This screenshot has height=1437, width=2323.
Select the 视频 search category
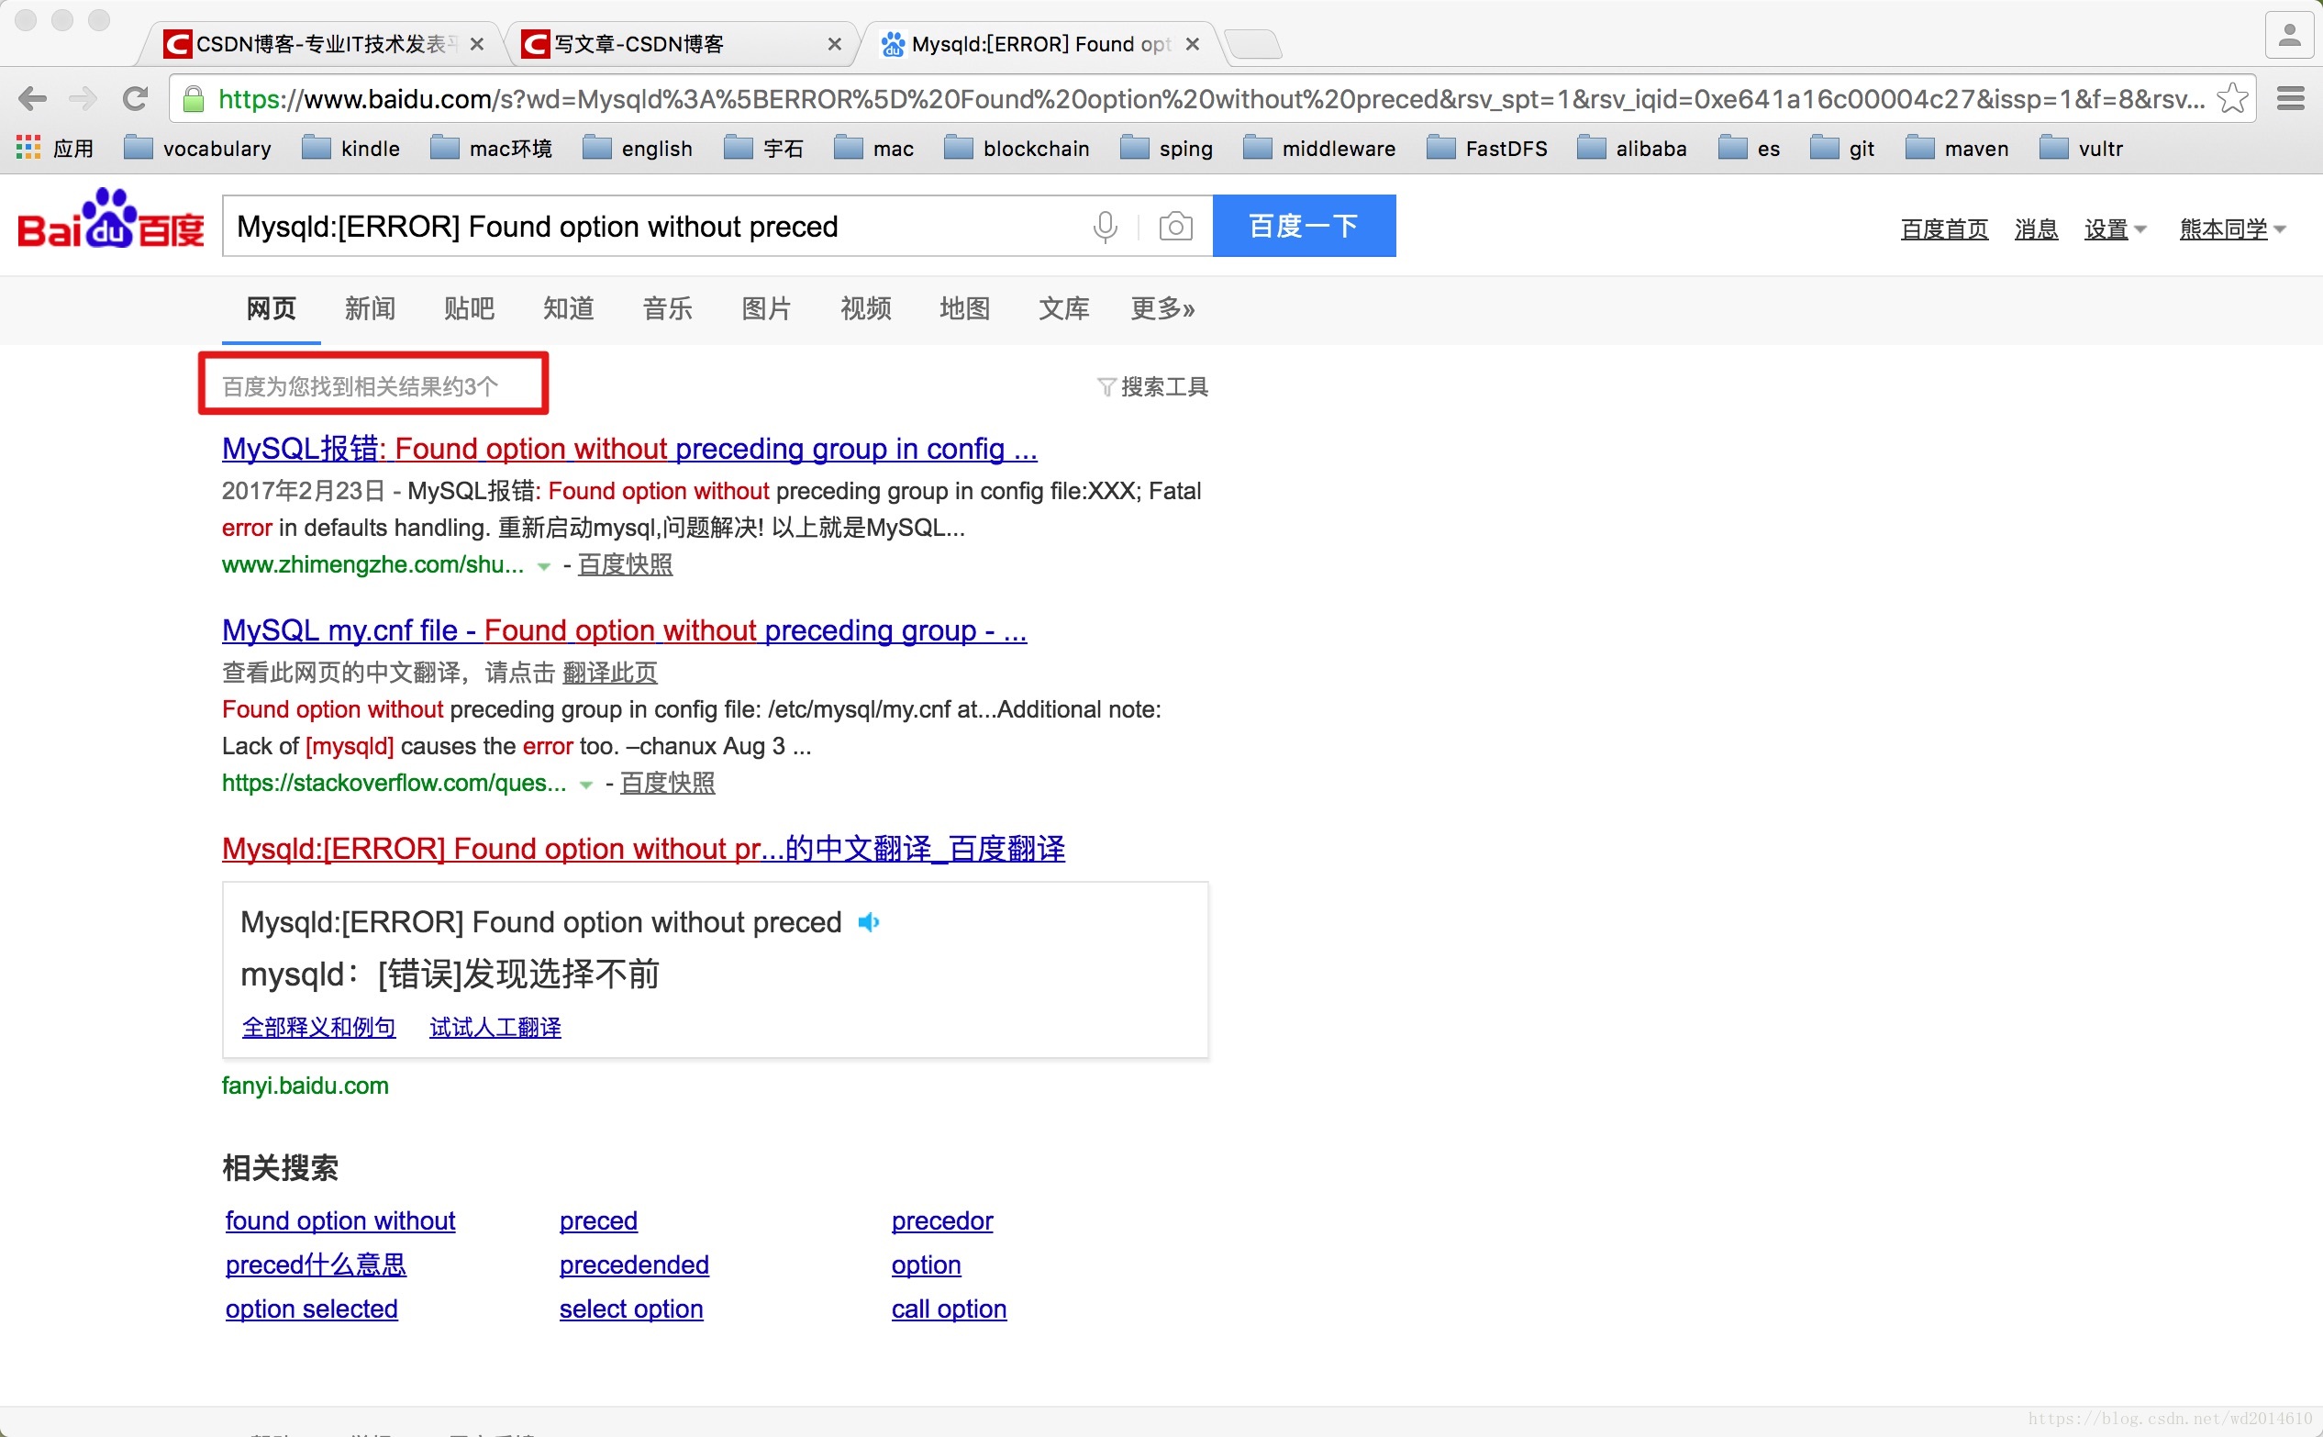coord(865,308)
